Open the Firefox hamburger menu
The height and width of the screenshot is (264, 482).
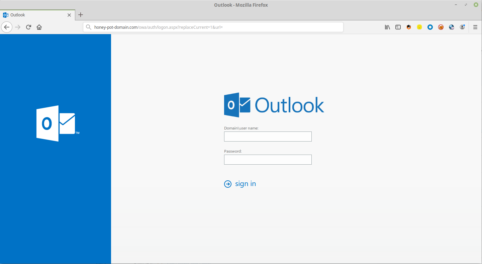[475, 27]
